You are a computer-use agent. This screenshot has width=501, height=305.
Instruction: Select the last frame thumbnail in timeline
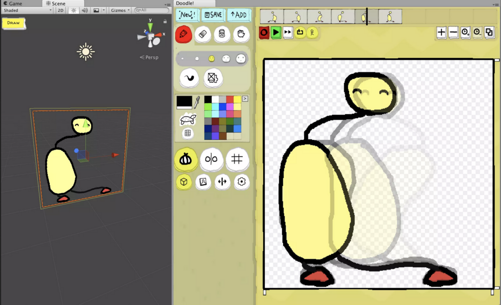[390, 16]
